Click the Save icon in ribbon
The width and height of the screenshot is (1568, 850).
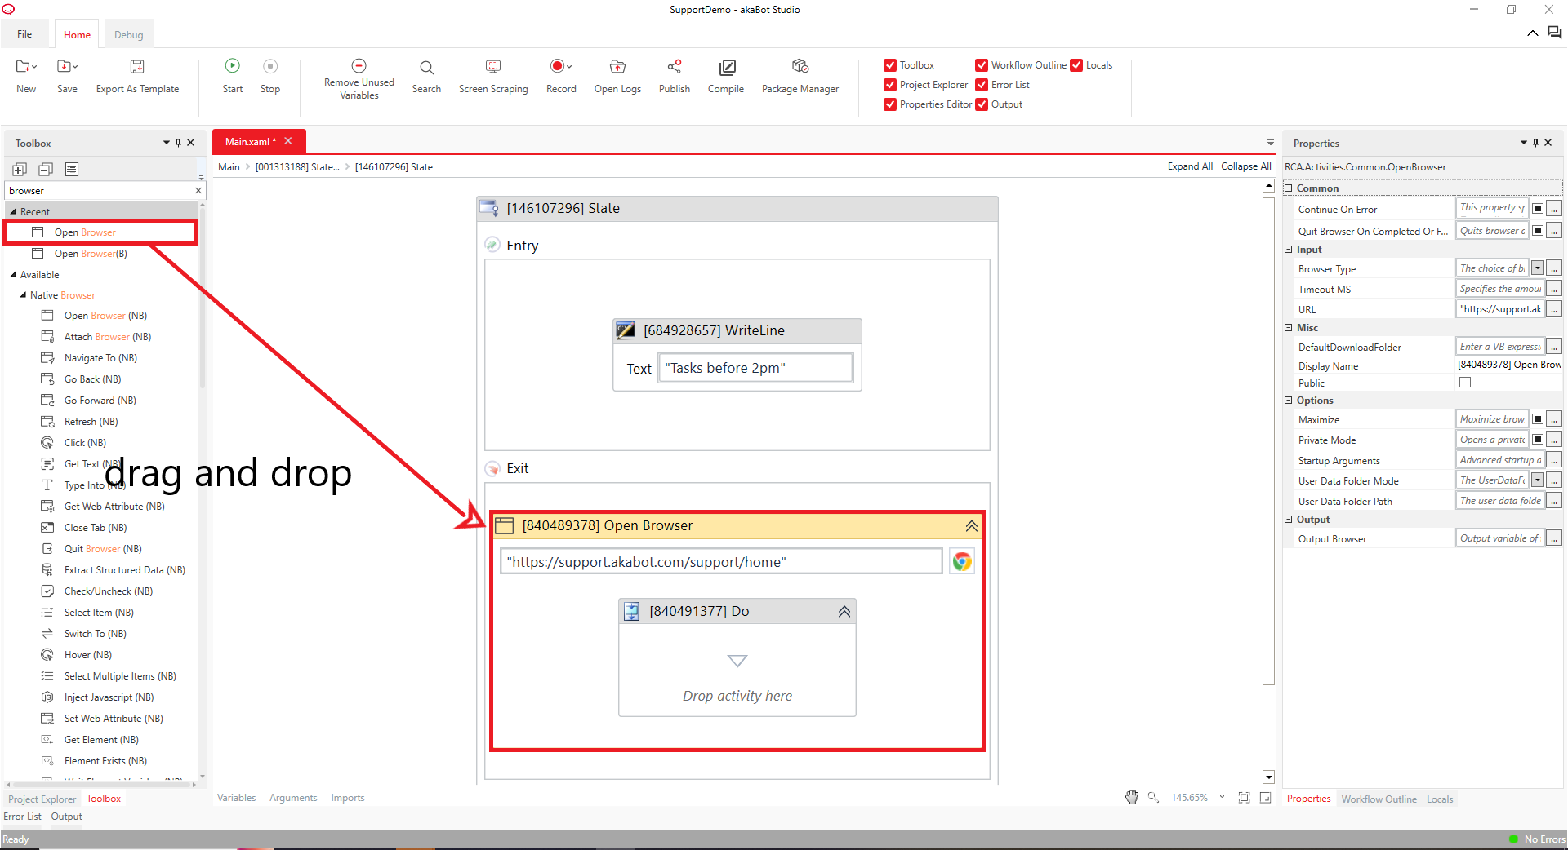66,67
